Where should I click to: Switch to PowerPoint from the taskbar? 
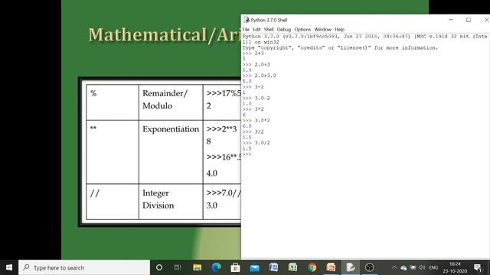tap(331, 267)
